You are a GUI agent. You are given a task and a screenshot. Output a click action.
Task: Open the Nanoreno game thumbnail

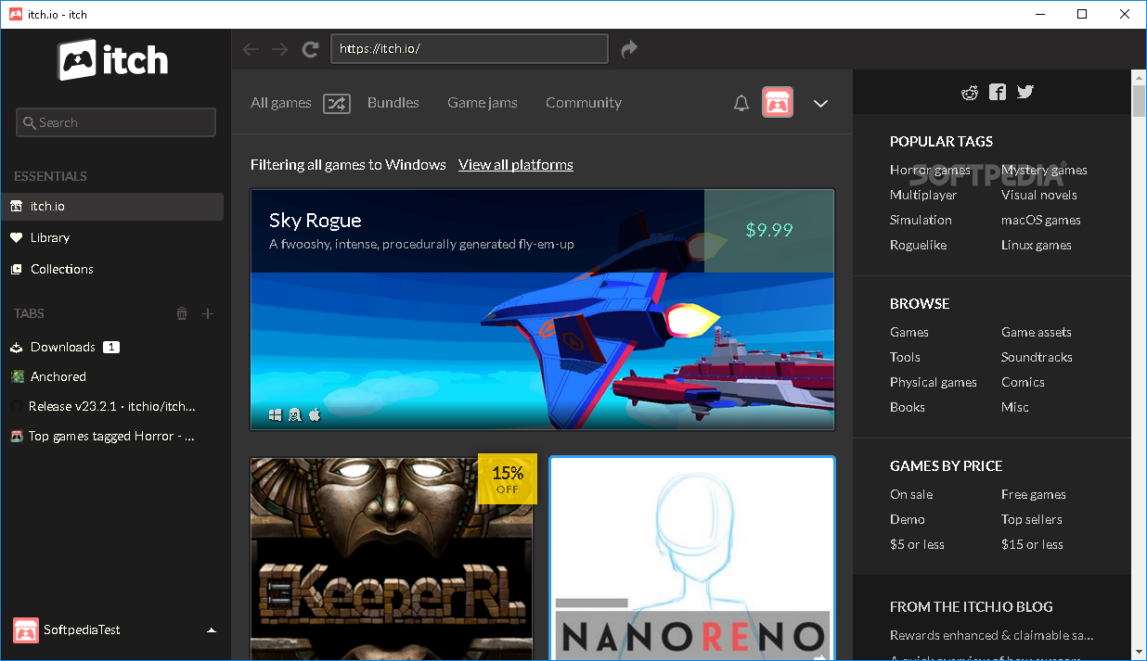click(692, 558)
